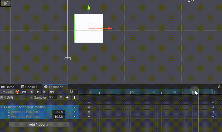Jump to previous keyframe button
Viewport: 222px width, 132px height.
point(31,92)
